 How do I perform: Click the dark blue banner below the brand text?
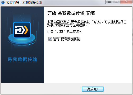point(22,73)
